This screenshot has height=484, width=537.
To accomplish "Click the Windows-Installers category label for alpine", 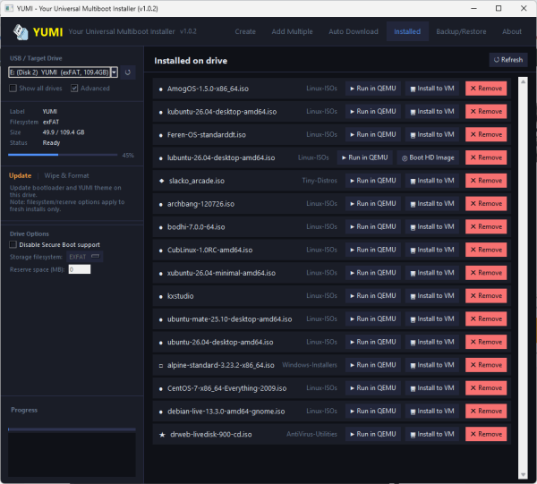I will pyautogui.click(x=310, y=365).
